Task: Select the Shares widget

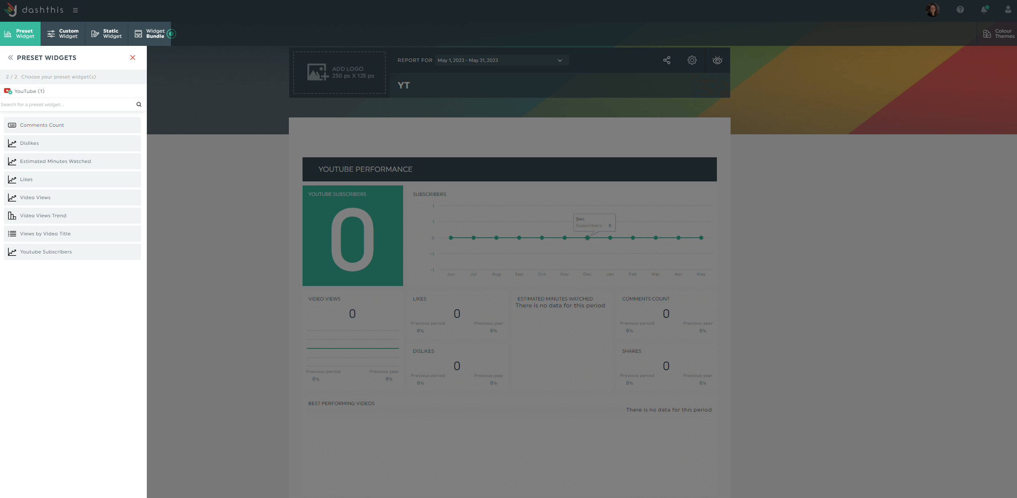Action: 667,366
